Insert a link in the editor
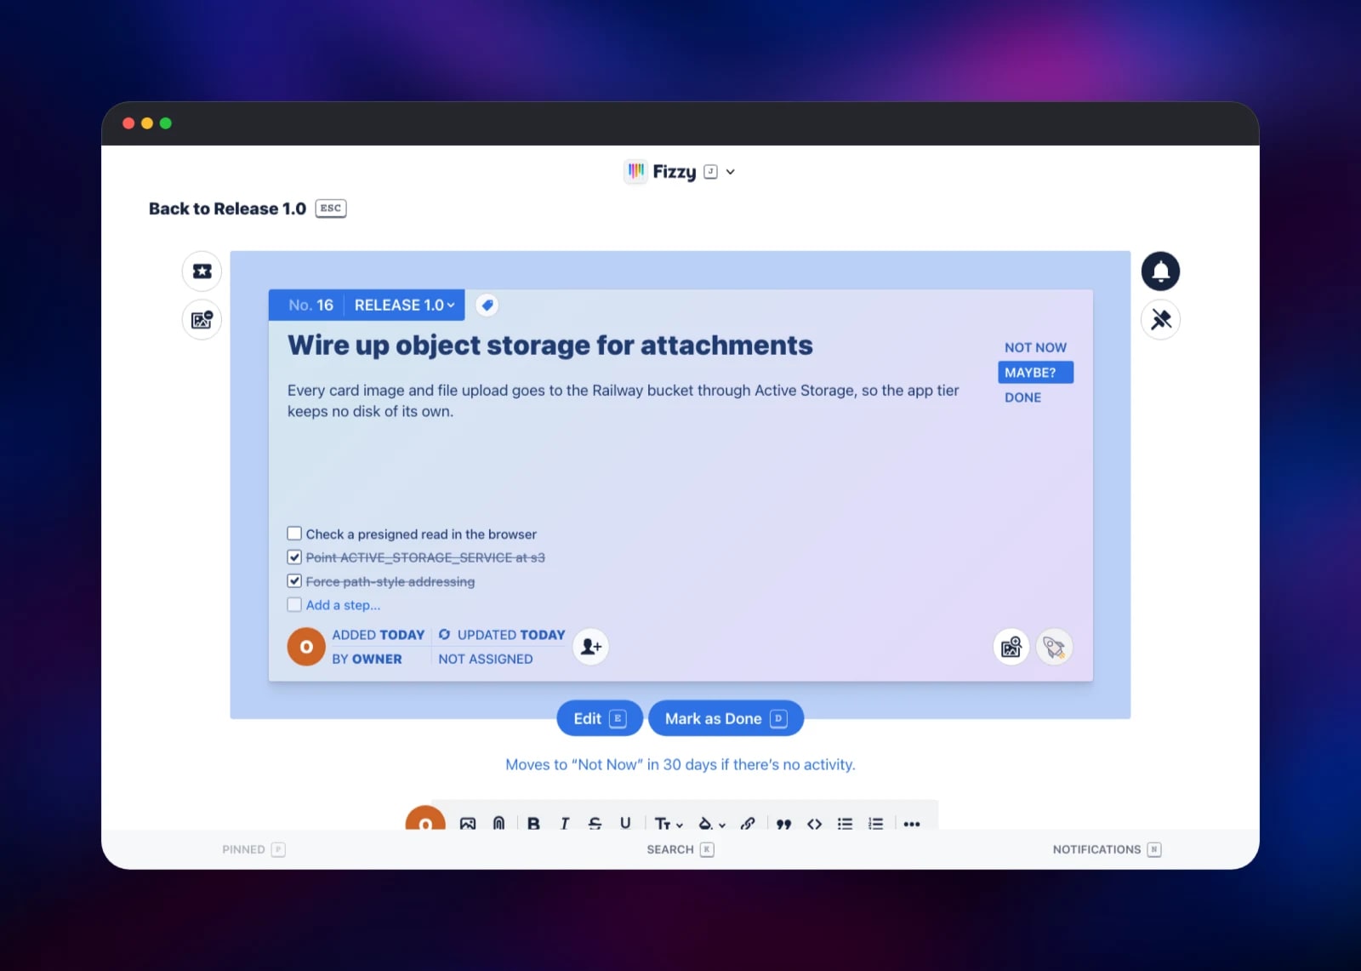The height and width of the screenshot is (971, 1361). tap(748, 824)
